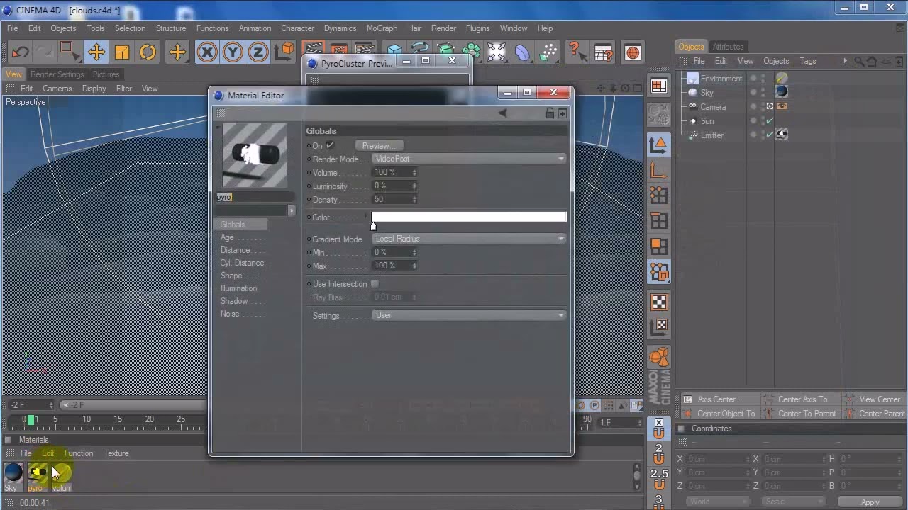
Task: Click the home icon in Objects panel
Action: tap(872, 62)
